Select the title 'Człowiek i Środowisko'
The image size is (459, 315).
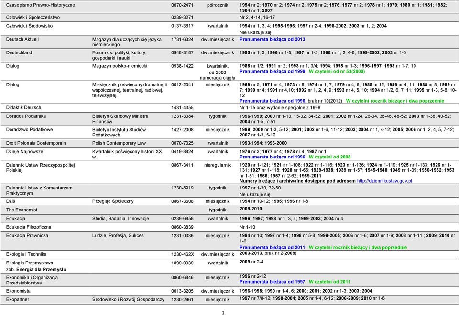29,26
